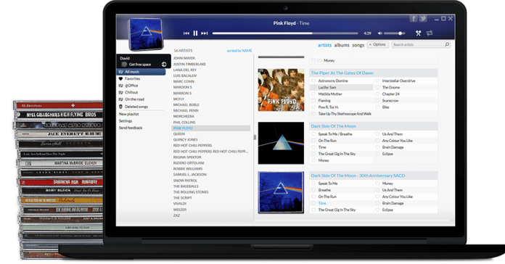Select artist MICHAEL BUBLE
505x264 pixels.
click(x=186, y=104)
